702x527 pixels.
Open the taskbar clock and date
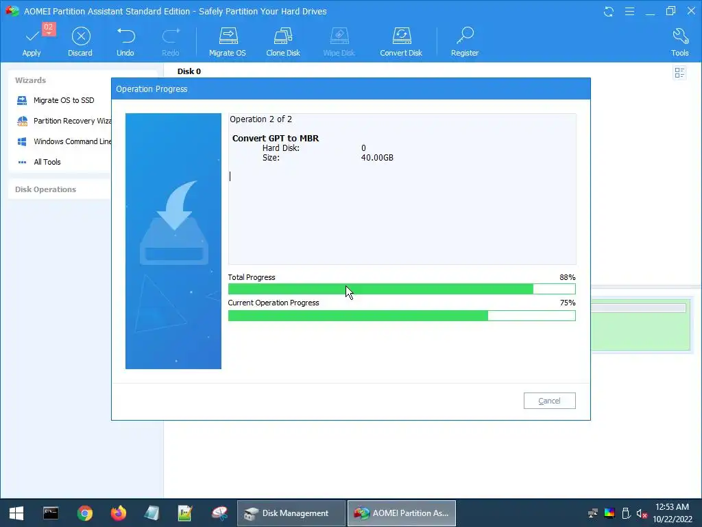[672, 513]
